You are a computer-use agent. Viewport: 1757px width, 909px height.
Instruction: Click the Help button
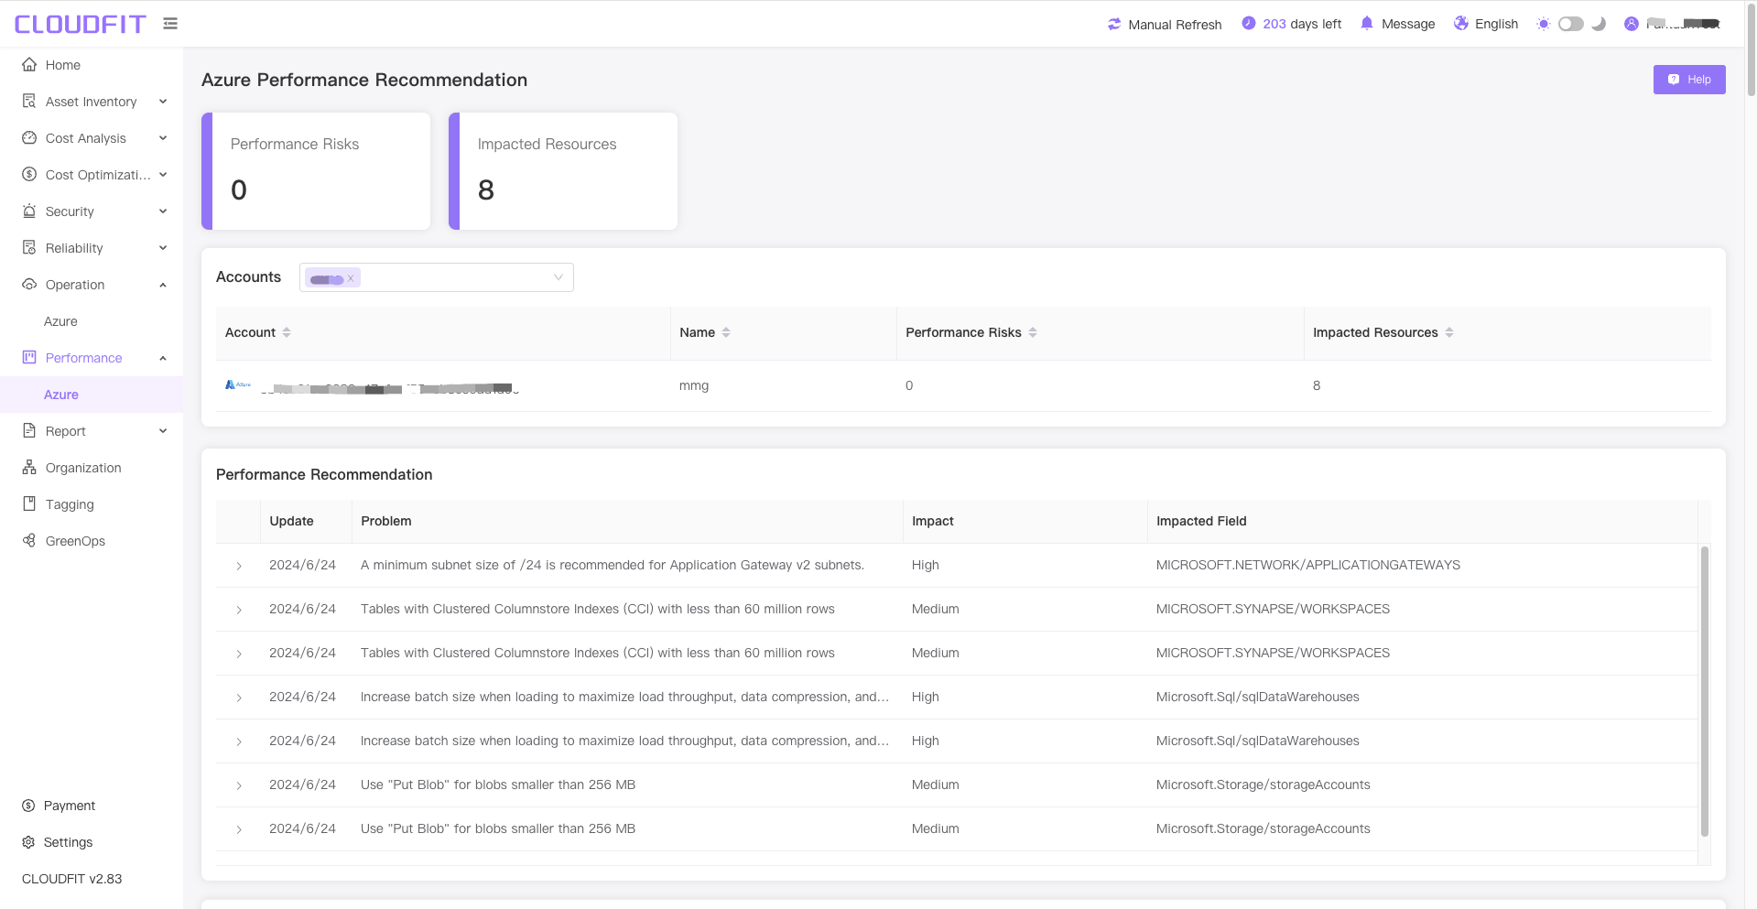(1689, 80)
